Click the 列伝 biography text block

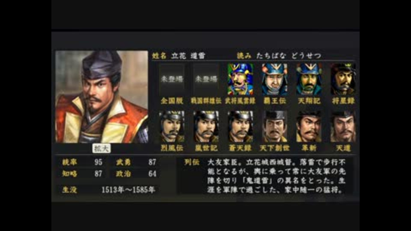(277, 176)
